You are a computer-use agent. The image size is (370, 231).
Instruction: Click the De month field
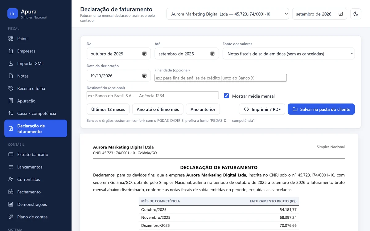tap(119, 54)
